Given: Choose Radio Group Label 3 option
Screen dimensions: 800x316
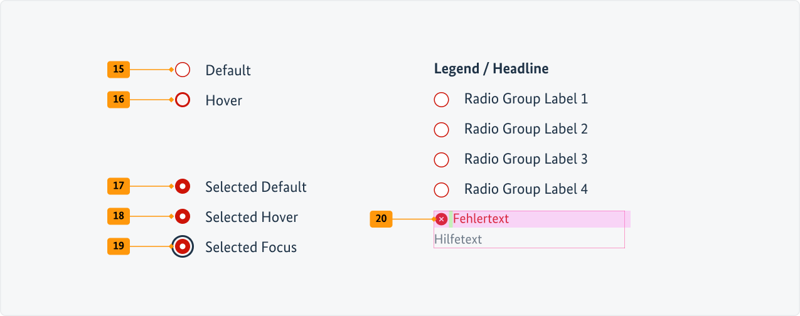Looking at the screenshot, I should pyautogui.click(x=442, y=159).
